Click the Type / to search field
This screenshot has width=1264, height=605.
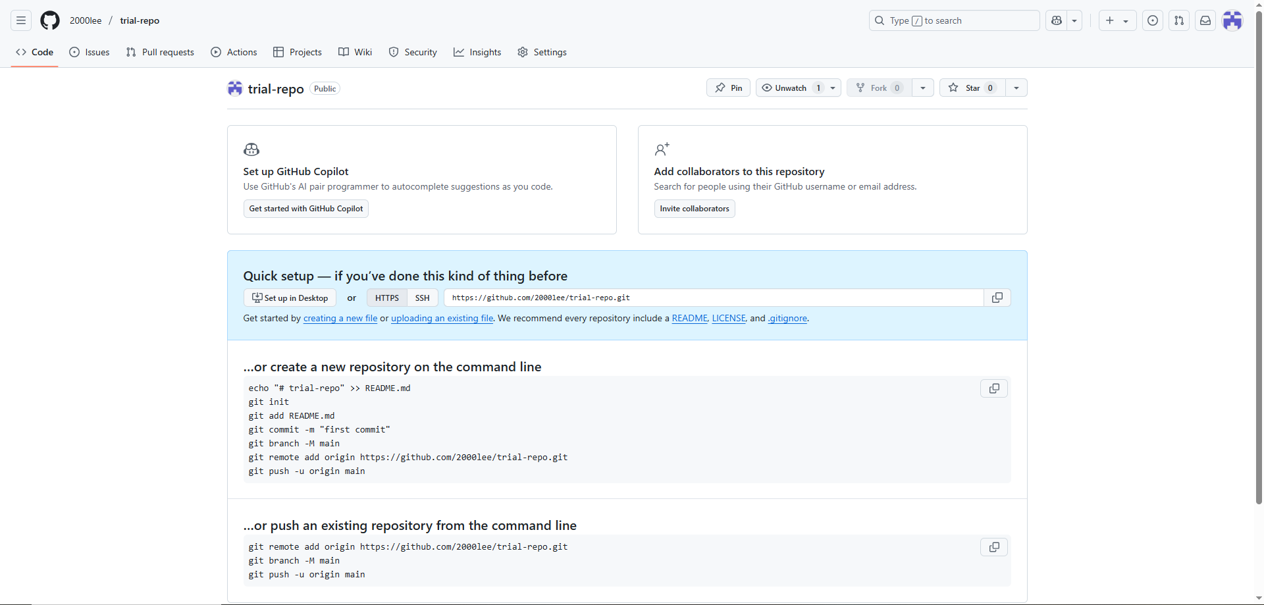coord(954,20)
